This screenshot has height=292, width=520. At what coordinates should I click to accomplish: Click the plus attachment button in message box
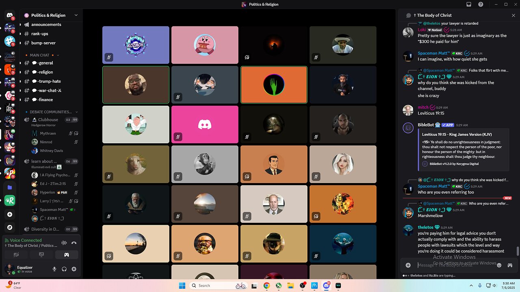coord(408,265)
